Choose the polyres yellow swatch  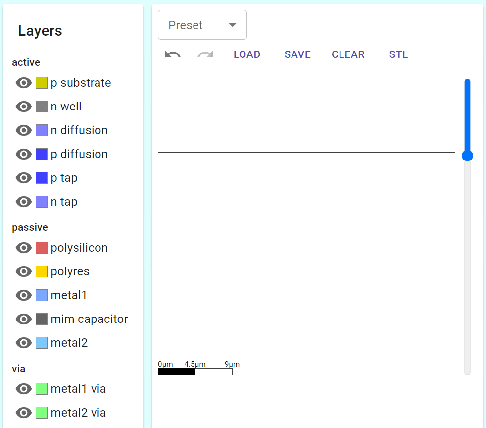click(42, 271)
